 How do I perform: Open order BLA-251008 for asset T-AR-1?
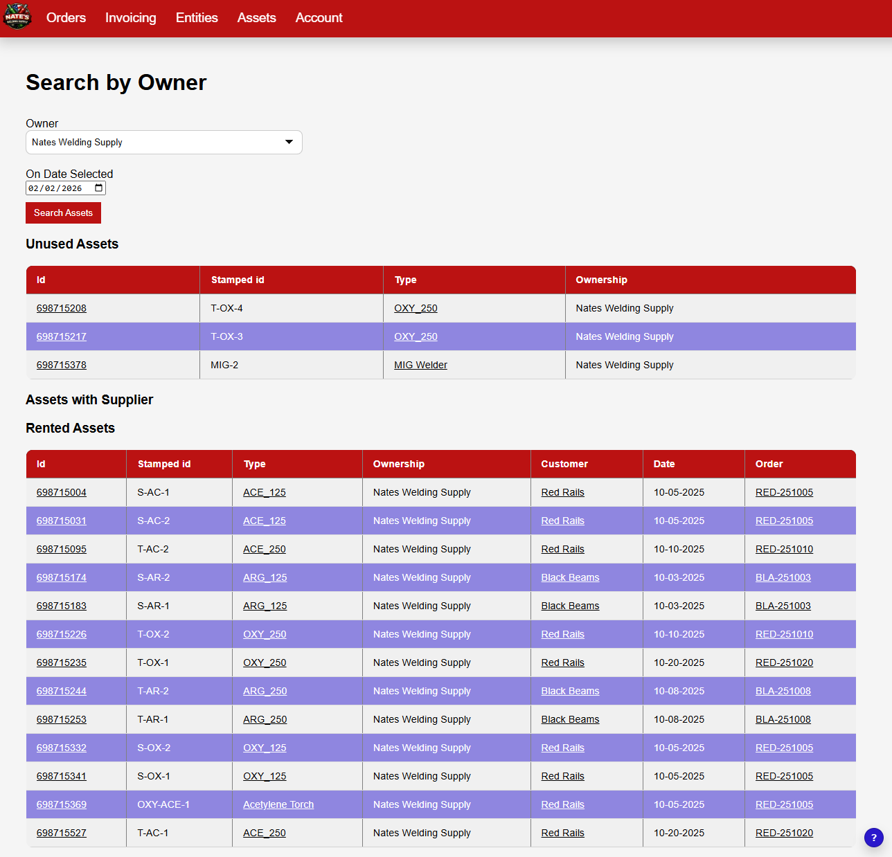(x=783, y=719)
